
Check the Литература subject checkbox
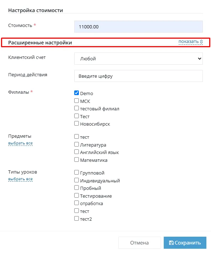tap(77, 144)
